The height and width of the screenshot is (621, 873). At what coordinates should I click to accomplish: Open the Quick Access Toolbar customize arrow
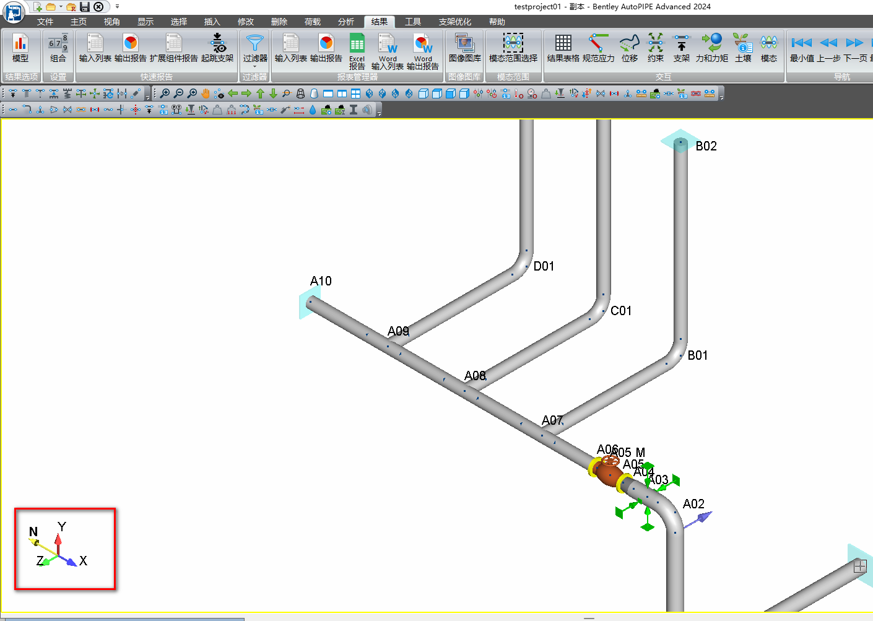tap(118, 7)
